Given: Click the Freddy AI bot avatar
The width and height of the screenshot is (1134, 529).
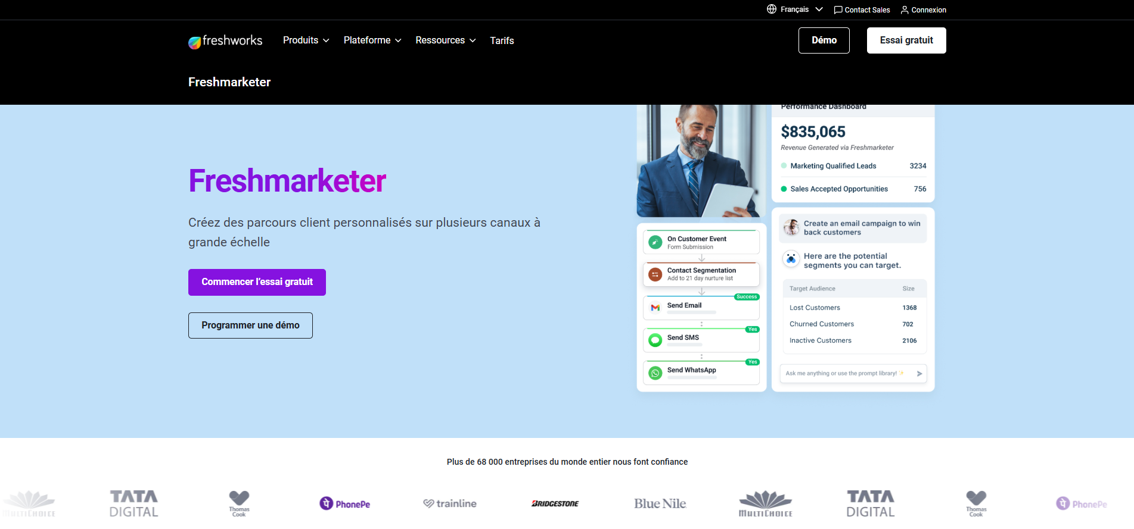Looking at the screenshot, I should tap(791, 259).
